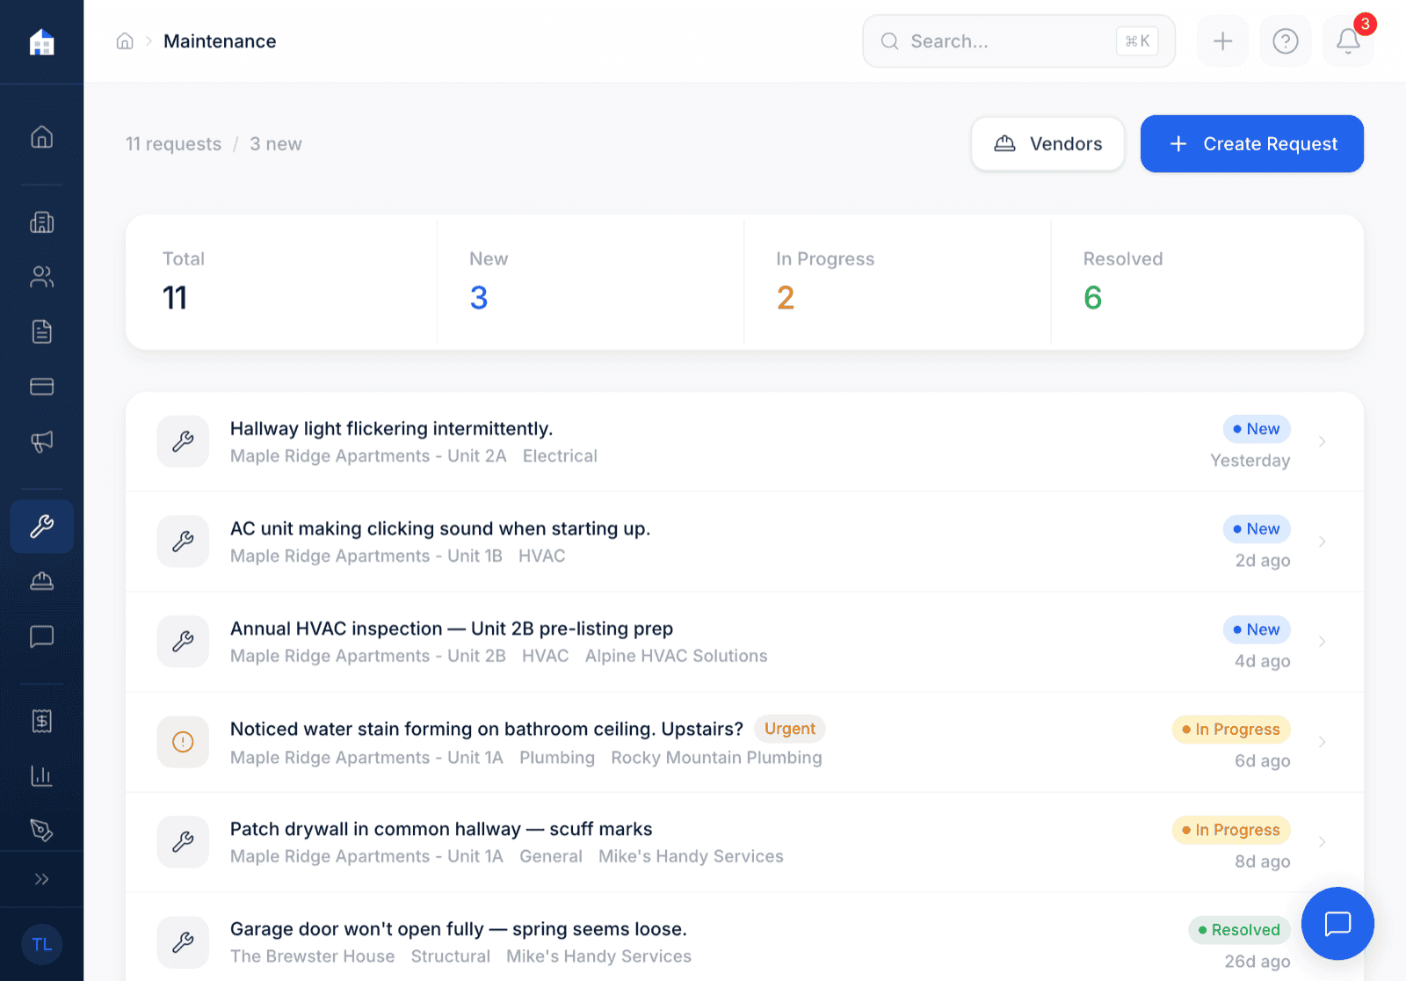Viewport: 1406px width, 981px height.
Task: Toggle the Resolved badge on garage door request
Action: pyautogui.click(x=1239, y=930)
